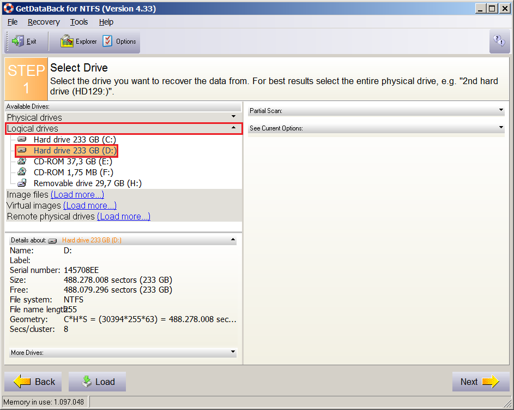Open the Help menu
Screen dimensions: 514x410
pyautogui.click(x=106, y=22)
